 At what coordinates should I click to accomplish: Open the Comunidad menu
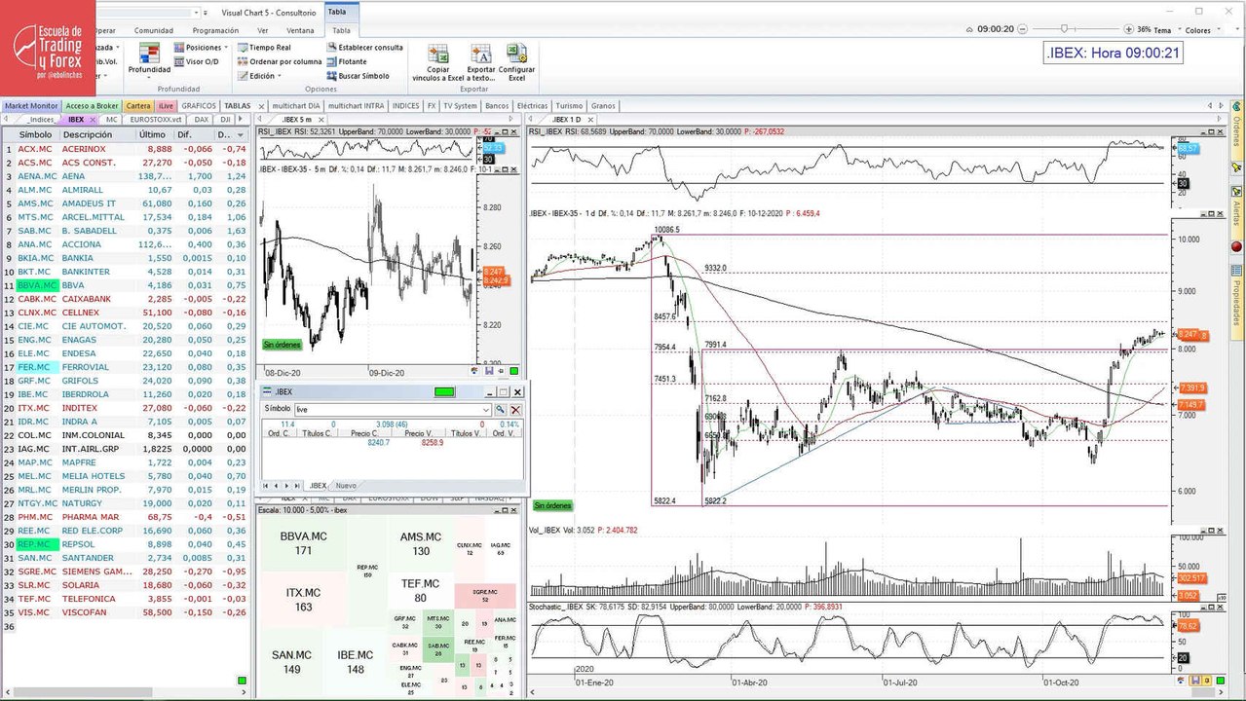(x=154, y=30)
